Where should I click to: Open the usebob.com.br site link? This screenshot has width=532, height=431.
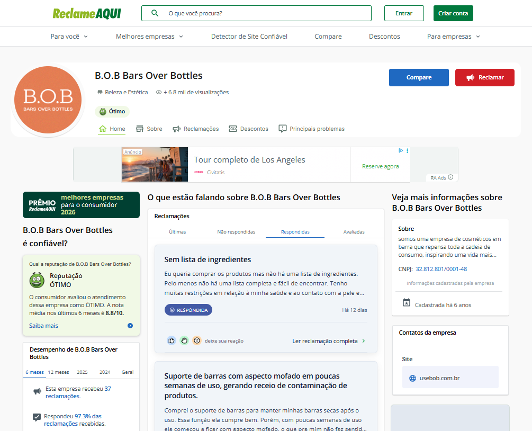tap(439, 378)
